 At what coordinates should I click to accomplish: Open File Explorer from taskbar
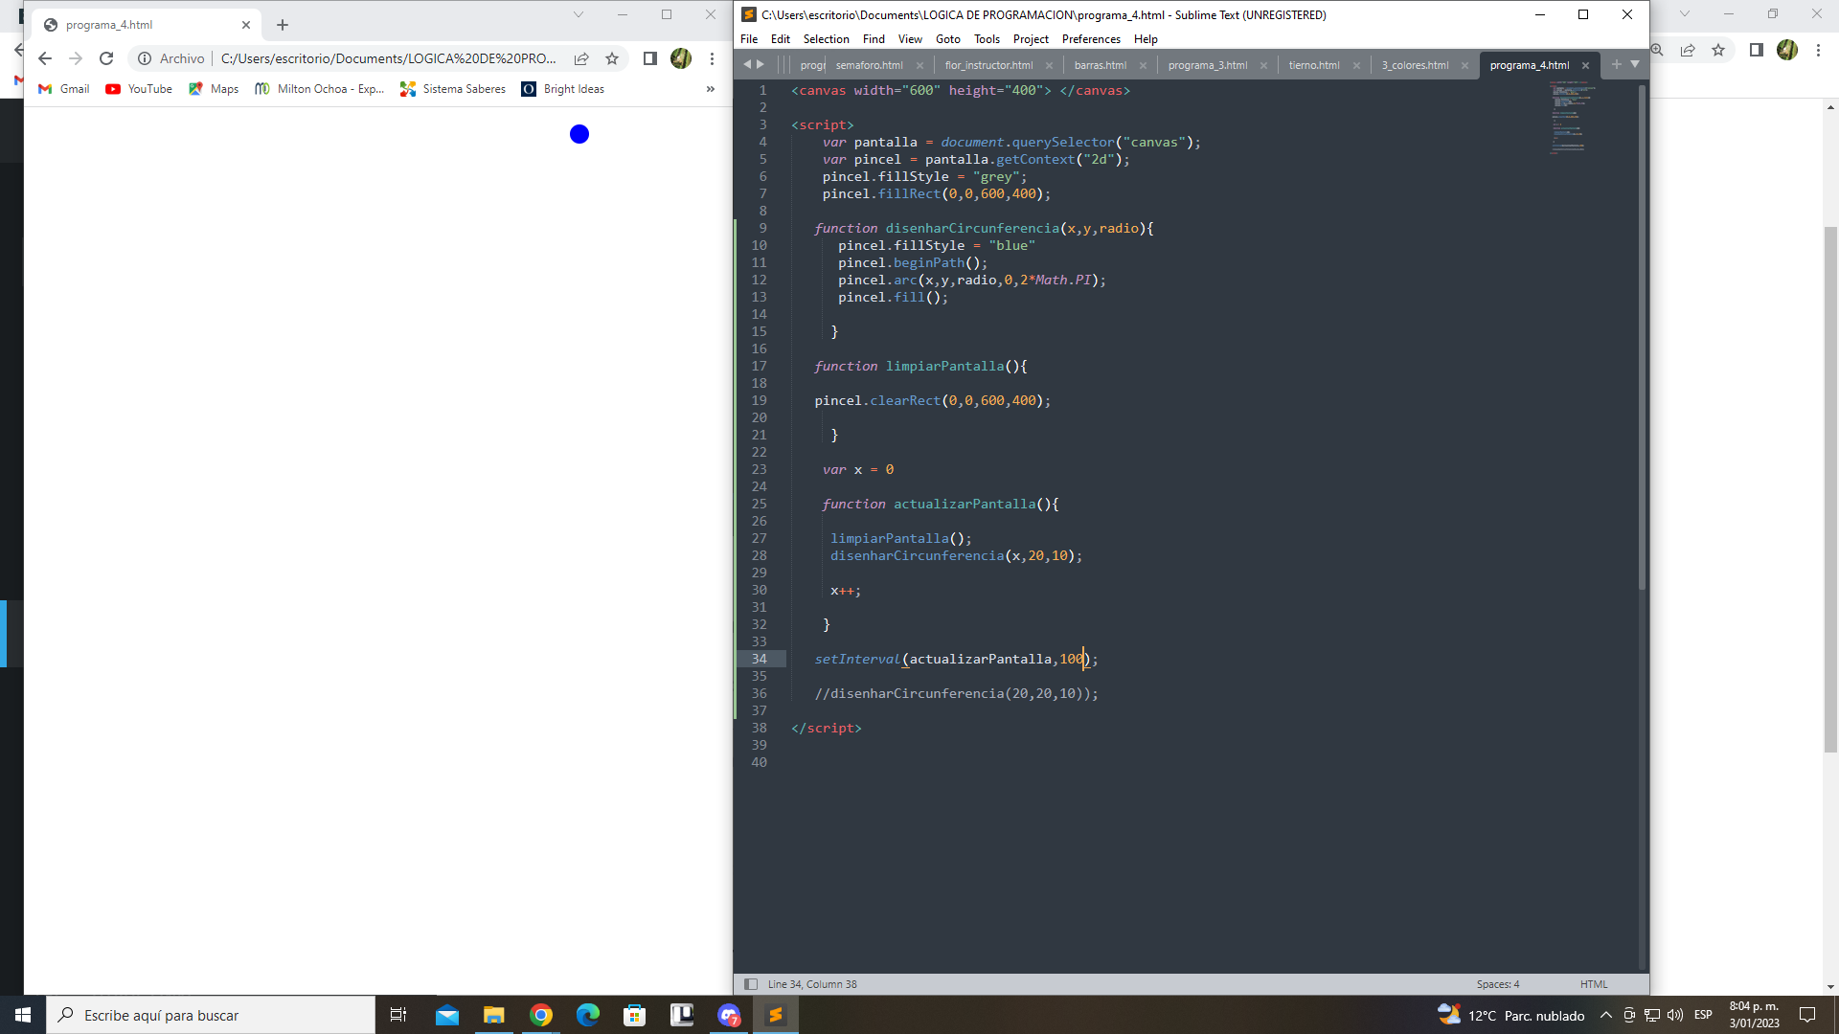tap(494, 1015)
